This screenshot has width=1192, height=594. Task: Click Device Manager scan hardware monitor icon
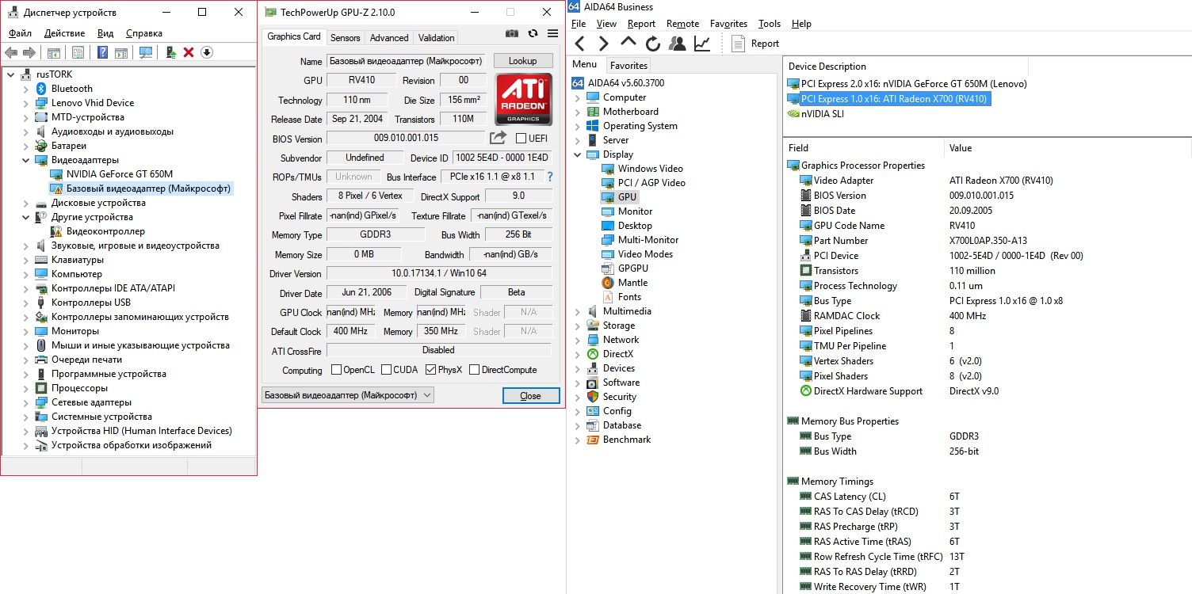[146, 52]
